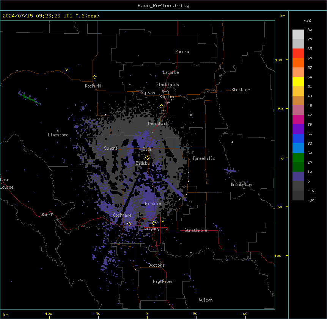Click the purple echo patch near Drumheller
Image resolution: width=327 pixels, height=319 pixels.
[x=231, y=171]
